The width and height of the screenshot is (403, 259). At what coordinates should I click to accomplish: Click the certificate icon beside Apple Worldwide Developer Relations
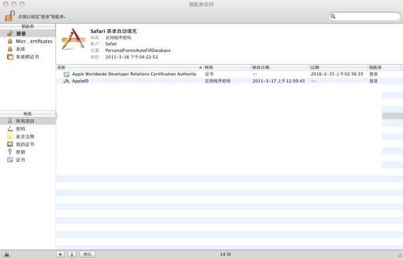tap(67, 74)
